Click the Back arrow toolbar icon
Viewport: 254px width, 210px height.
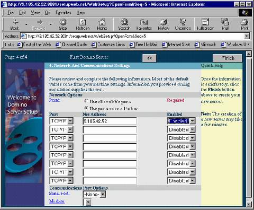(15, 22)
